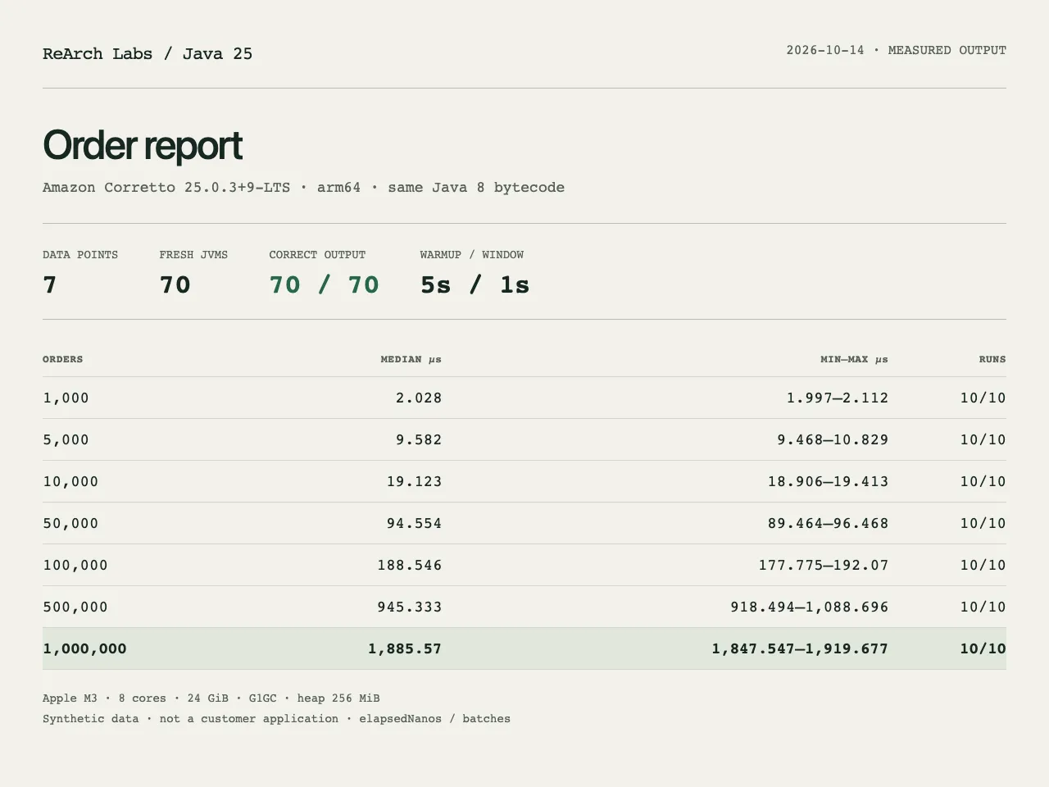Image resolution: width=1049 pixels, height=787 pixels.
Task: Click the range 18.906–19.413
Action: pos(829,482)
